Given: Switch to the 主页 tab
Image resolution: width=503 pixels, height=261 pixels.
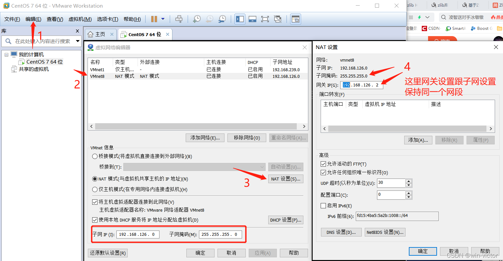Looking at the screenshot, I should pyautogui.click(x=100, y=34).
